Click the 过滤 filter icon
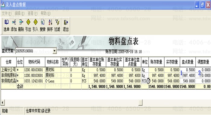The height and width of the screenshot is (115, 211). (x=57, y=22)
